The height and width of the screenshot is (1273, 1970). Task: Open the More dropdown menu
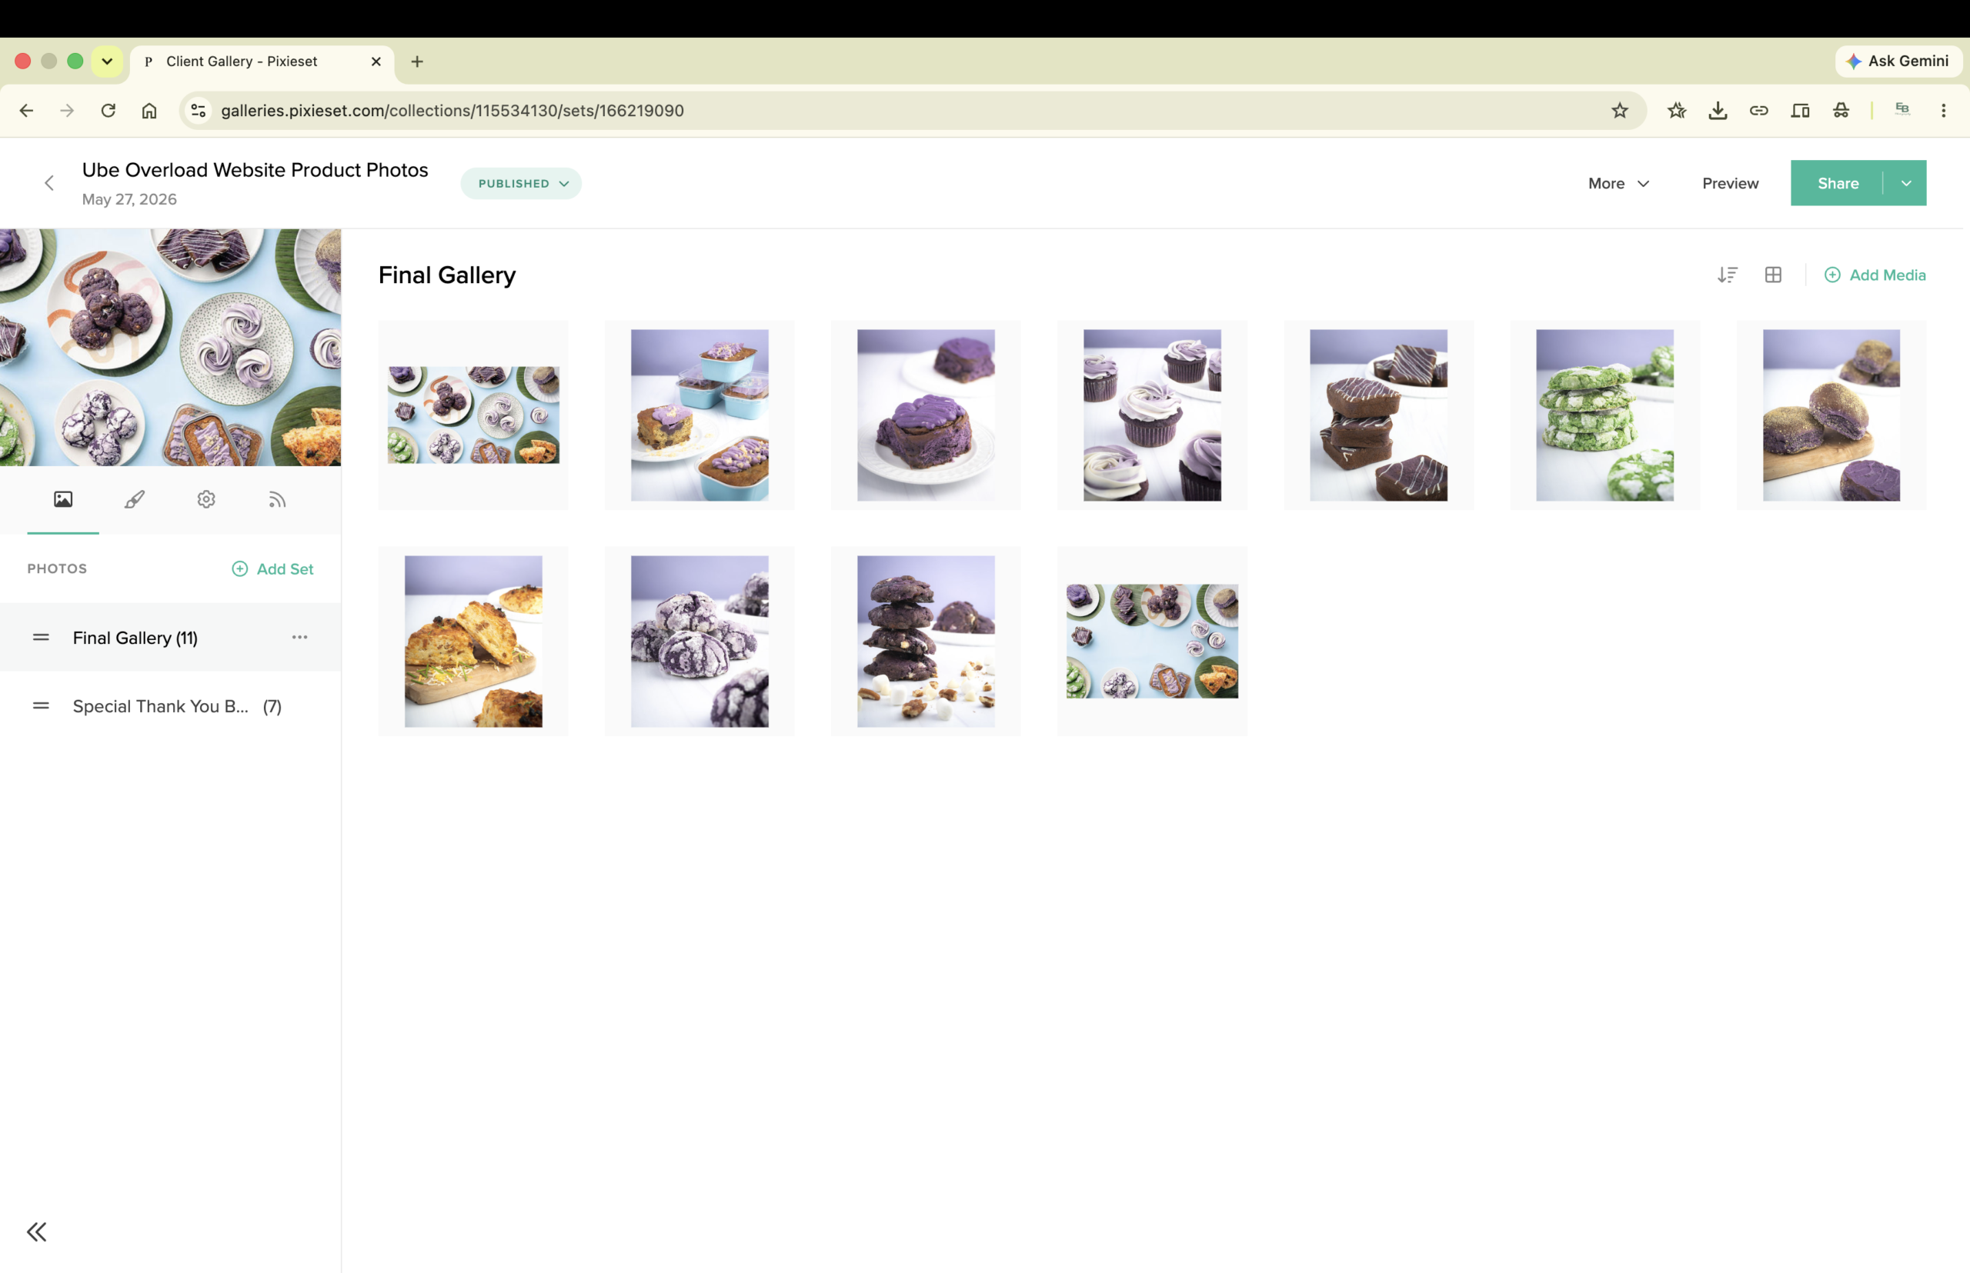pos(1618,184)
